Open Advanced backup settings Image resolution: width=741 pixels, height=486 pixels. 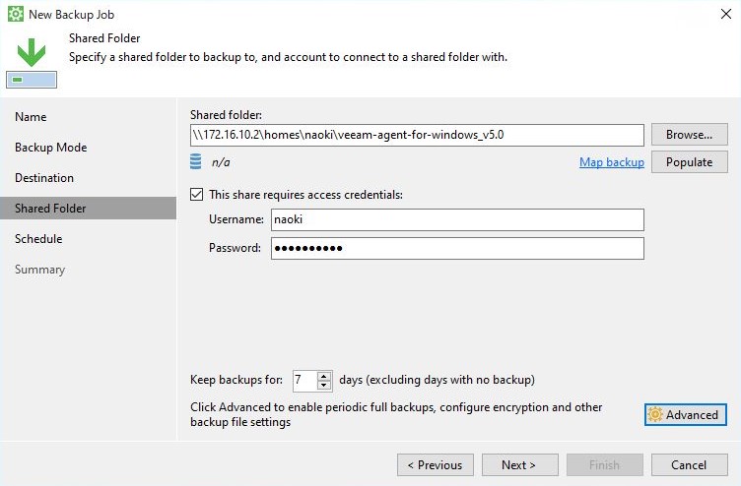[x=685, y=415]
